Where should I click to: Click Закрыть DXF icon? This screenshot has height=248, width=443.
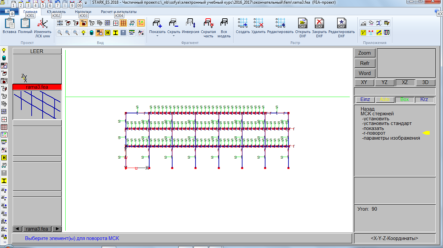click(x=319, y=23)
